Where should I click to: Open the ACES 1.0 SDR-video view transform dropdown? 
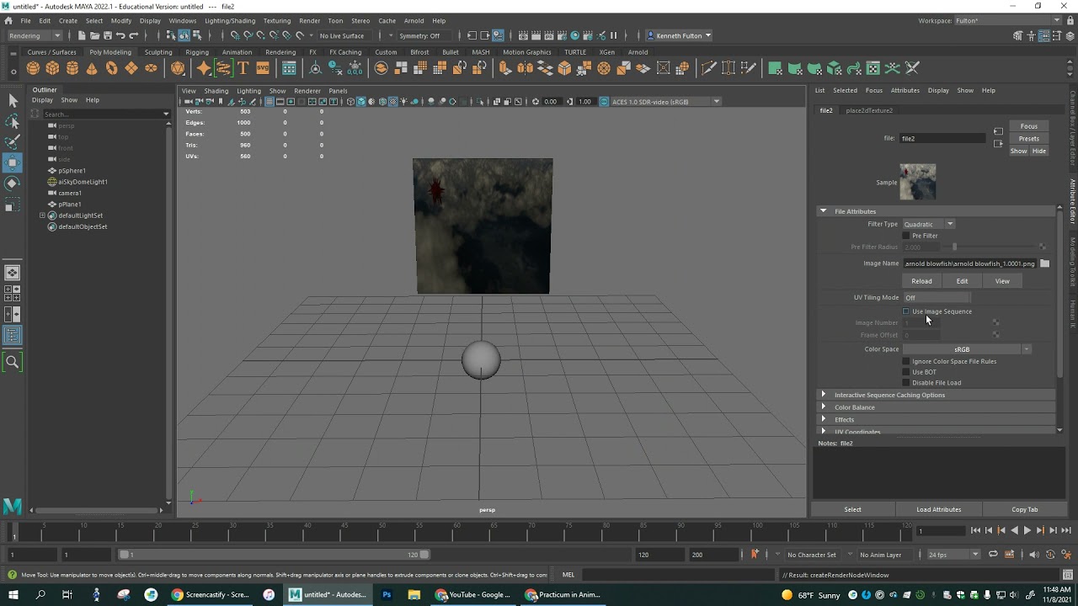point(665,102)
